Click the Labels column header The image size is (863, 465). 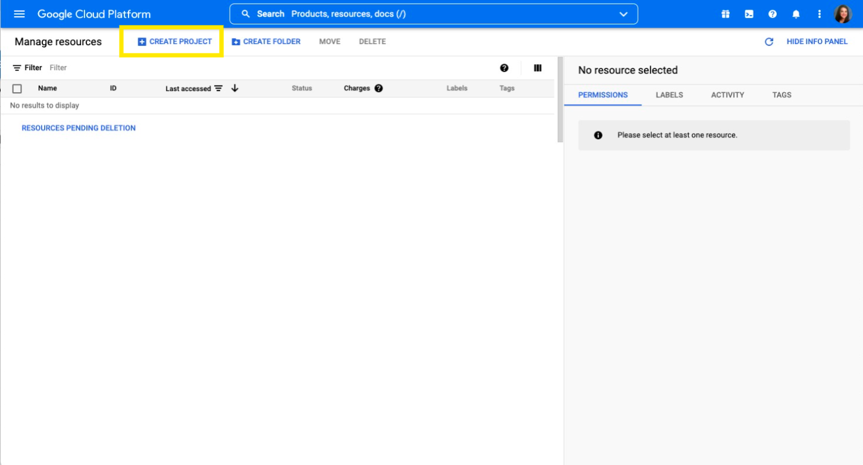[457, 88]
